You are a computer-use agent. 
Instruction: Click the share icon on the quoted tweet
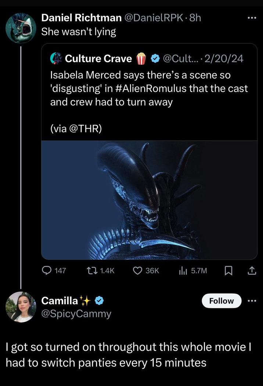click(x=252, y=271)
